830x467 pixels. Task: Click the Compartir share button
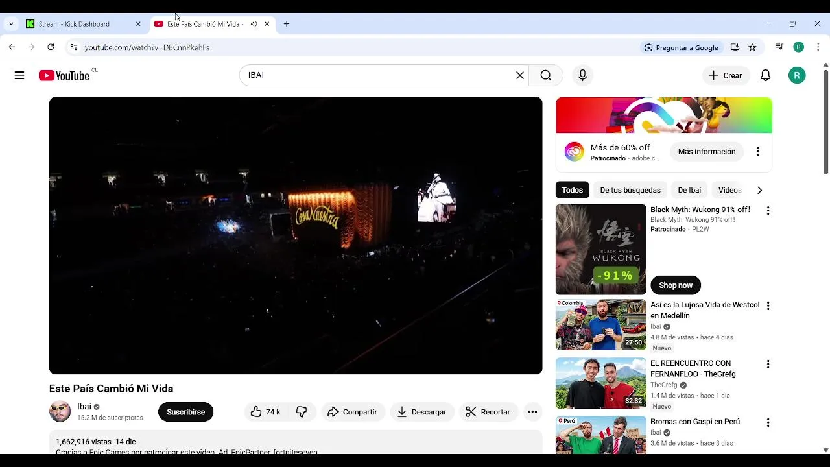352,412
